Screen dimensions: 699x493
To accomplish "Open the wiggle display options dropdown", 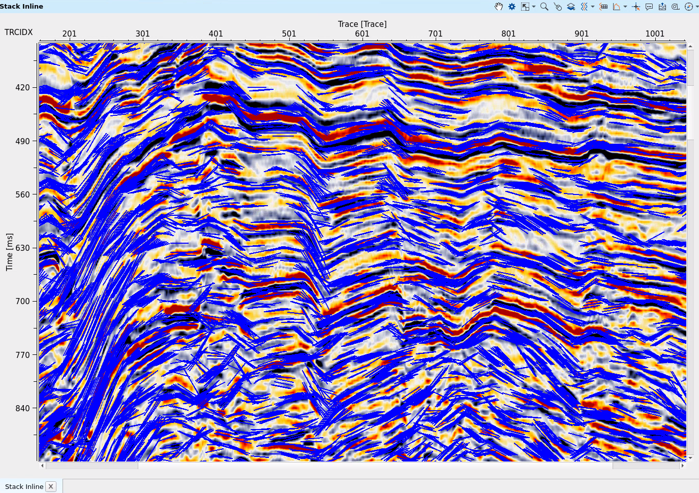I will tap(593, 7).
